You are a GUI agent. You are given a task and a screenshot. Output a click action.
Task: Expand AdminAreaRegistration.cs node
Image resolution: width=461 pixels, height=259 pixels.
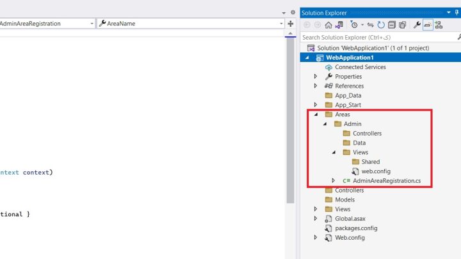click(x=333, y=180)
